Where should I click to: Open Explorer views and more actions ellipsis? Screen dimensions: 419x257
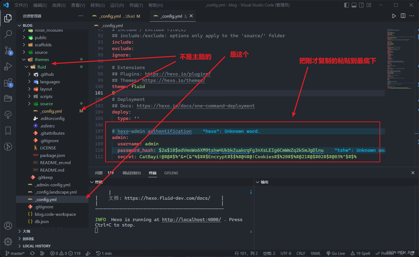(x=81, y=16)
